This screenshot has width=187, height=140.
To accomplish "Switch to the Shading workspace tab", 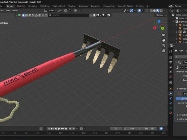I will [72, 6].
